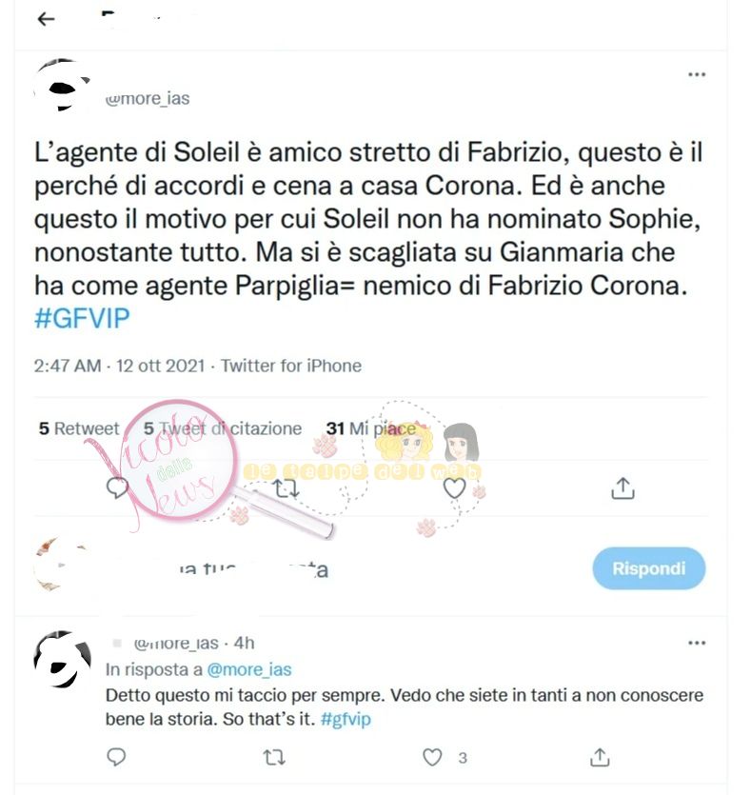Open the main tweet's three-dot more menu

click(x=697, y=74)
